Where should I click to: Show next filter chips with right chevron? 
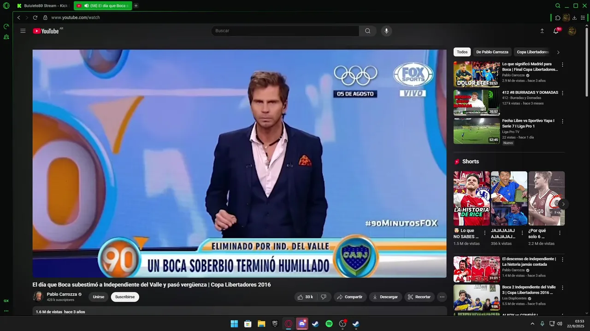pyautogui.click(x=558, y=52)
